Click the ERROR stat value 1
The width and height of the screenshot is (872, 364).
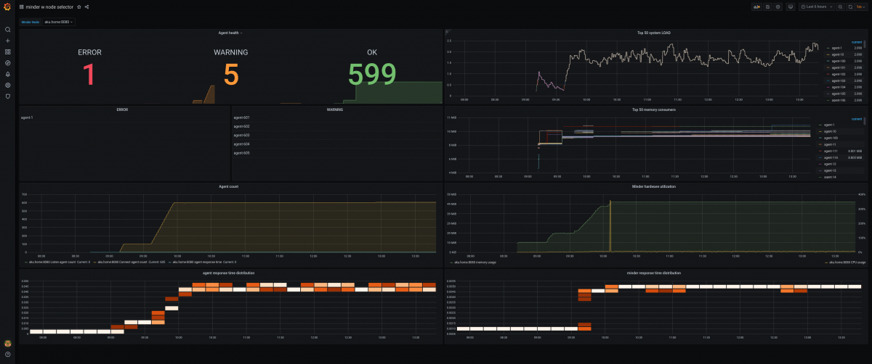[89, 75]
